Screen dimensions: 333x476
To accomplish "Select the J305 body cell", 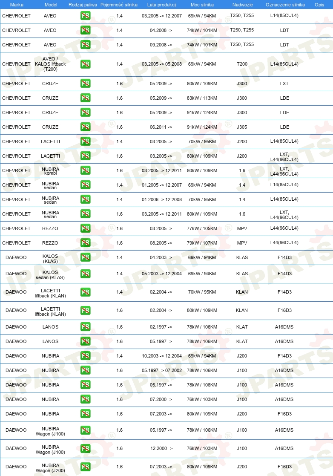I will [x=242, y=127].
